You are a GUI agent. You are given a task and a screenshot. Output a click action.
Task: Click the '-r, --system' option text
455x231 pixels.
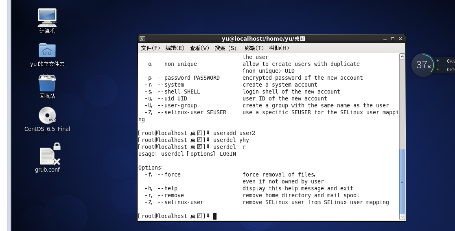tap(164, 85)
